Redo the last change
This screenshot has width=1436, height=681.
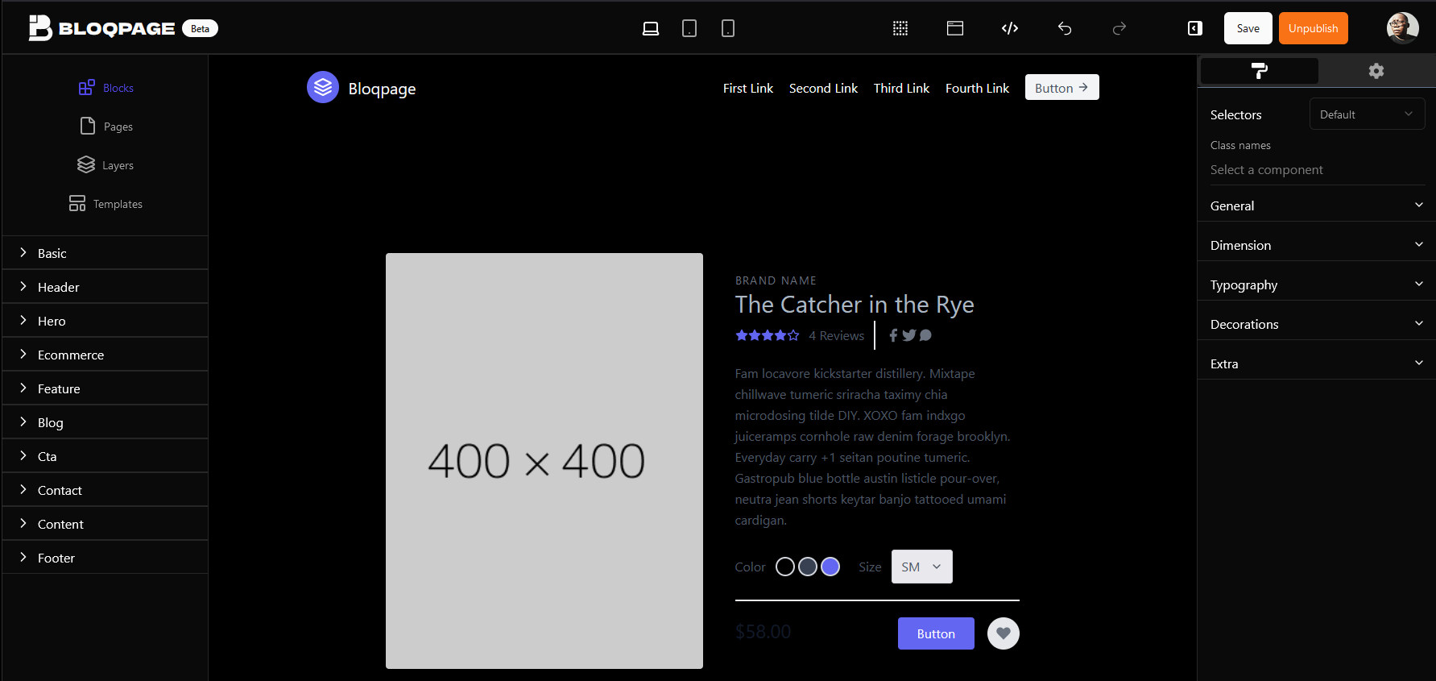[x=1119, y=29]
